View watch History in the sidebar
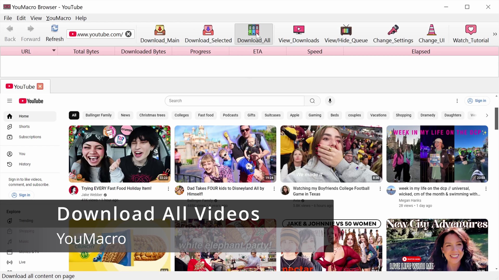This screenshot has height=280, width=499. (25, 164)
